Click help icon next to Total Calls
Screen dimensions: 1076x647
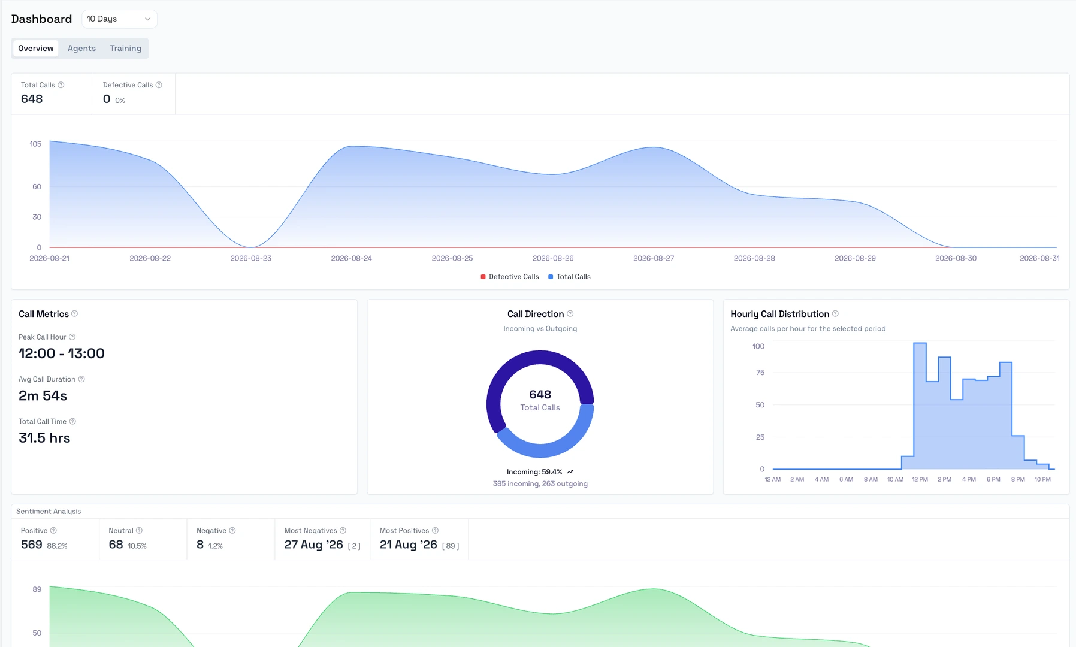pos(61,85)
